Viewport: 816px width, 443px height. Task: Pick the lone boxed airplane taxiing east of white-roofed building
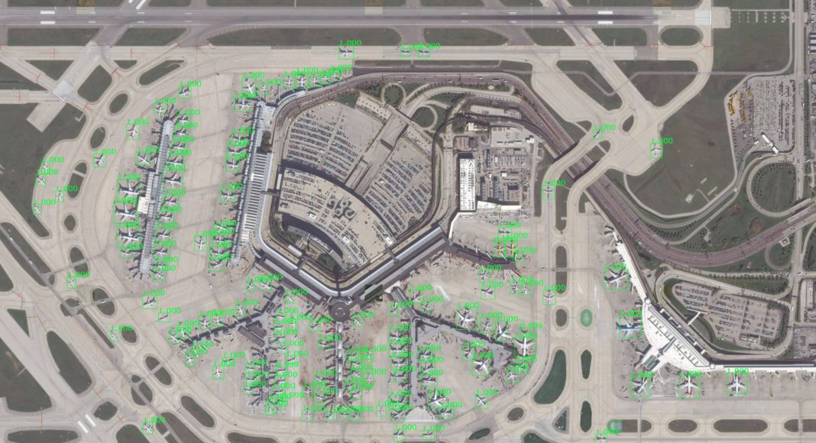tap(548, 193)
